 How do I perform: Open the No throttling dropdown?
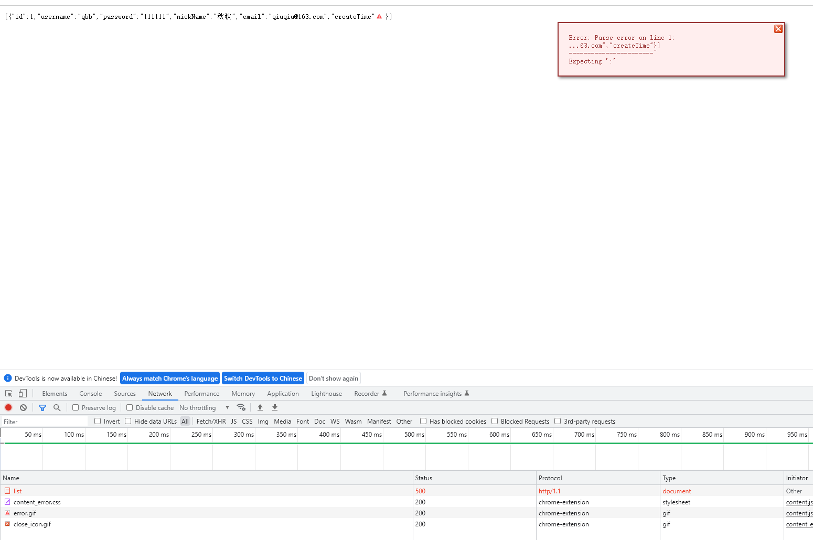tap(205, 407)
